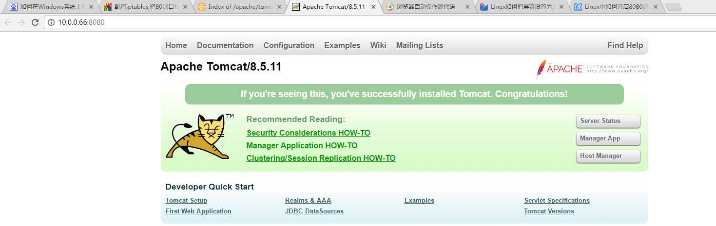Open the Find Help navigation item
Viewport: 716px width, 226px height.
coord(625,45)
